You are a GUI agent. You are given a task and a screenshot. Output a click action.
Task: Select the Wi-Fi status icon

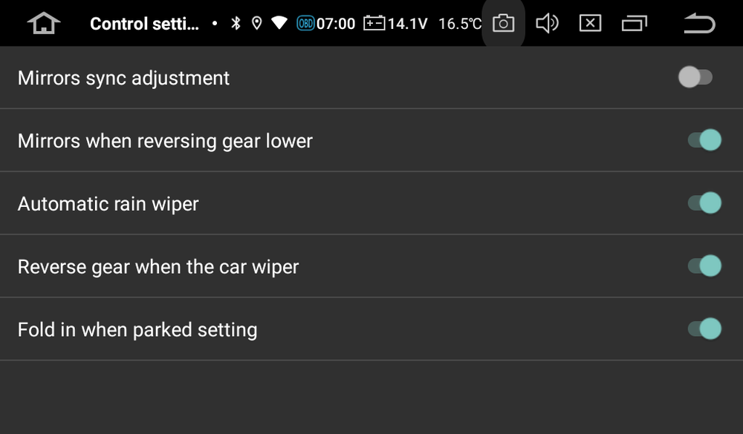(x=281, y=23)
